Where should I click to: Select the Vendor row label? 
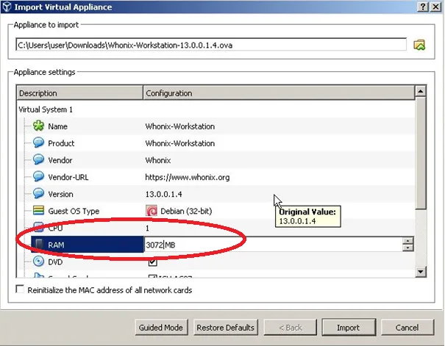click(x=60, y=160)
